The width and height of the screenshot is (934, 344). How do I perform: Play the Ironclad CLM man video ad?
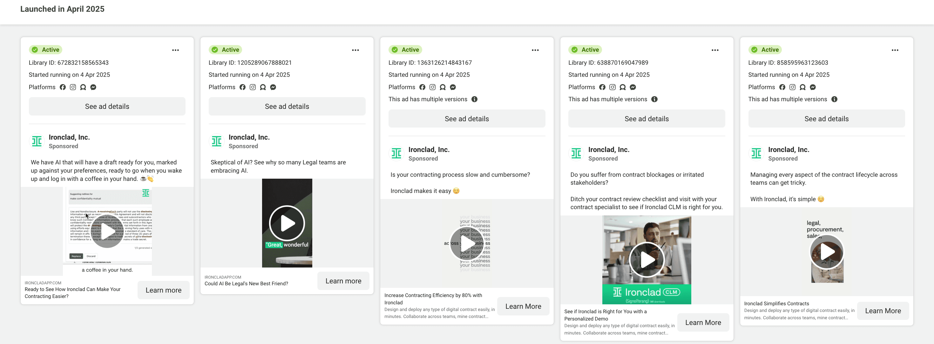point(646,260)
